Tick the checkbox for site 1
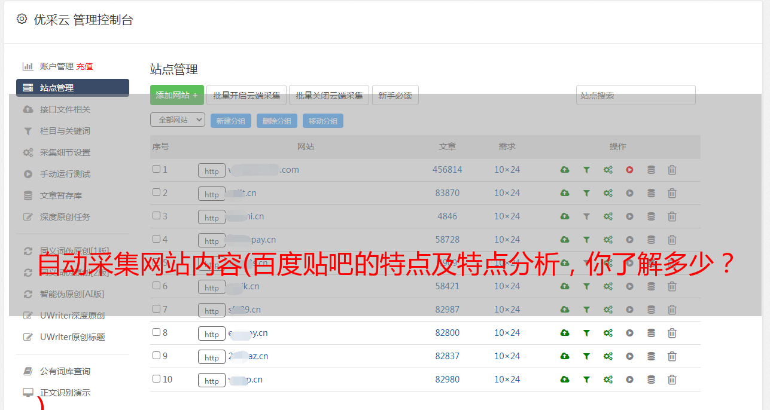 156,169
